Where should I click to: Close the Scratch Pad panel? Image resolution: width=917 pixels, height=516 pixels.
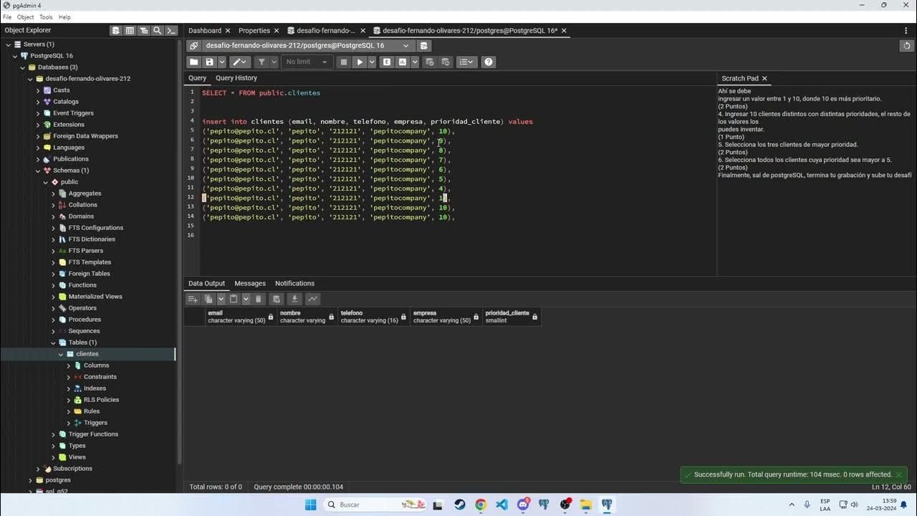764,79
